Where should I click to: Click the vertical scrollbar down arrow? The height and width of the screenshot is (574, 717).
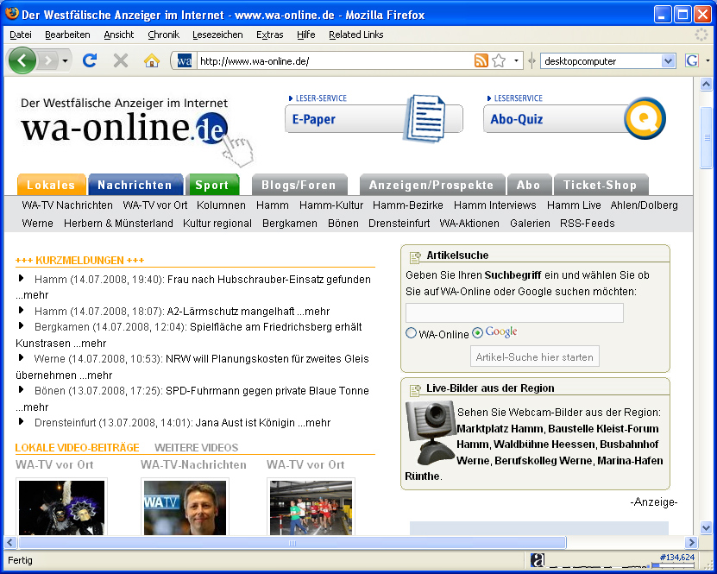point(707,527)
